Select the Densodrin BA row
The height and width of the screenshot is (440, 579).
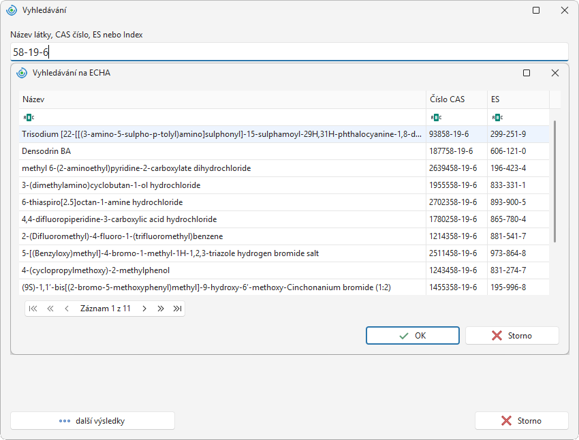284,151
